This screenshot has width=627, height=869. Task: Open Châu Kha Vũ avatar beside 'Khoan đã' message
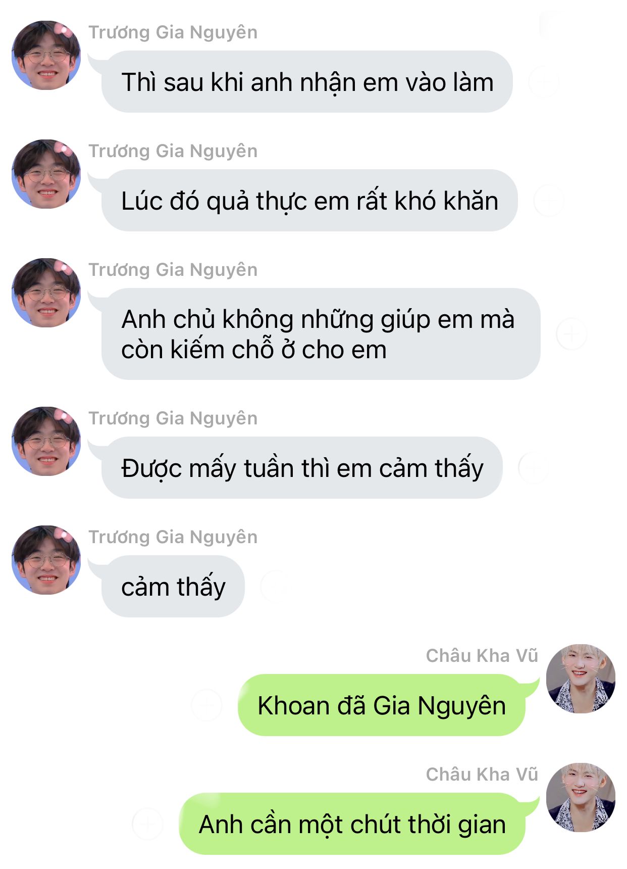[581, 679]
